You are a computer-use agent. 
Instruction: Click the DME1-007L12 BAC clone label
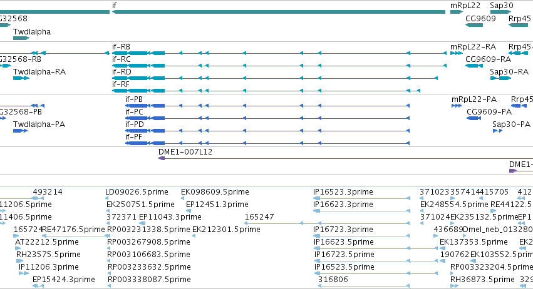click(x=185, y=152)
